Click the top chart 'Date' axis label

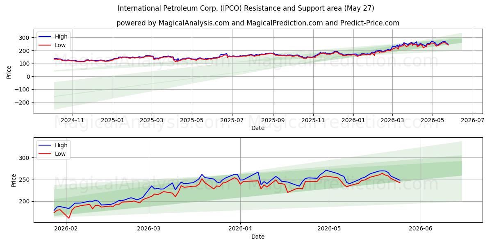(258, 128)
